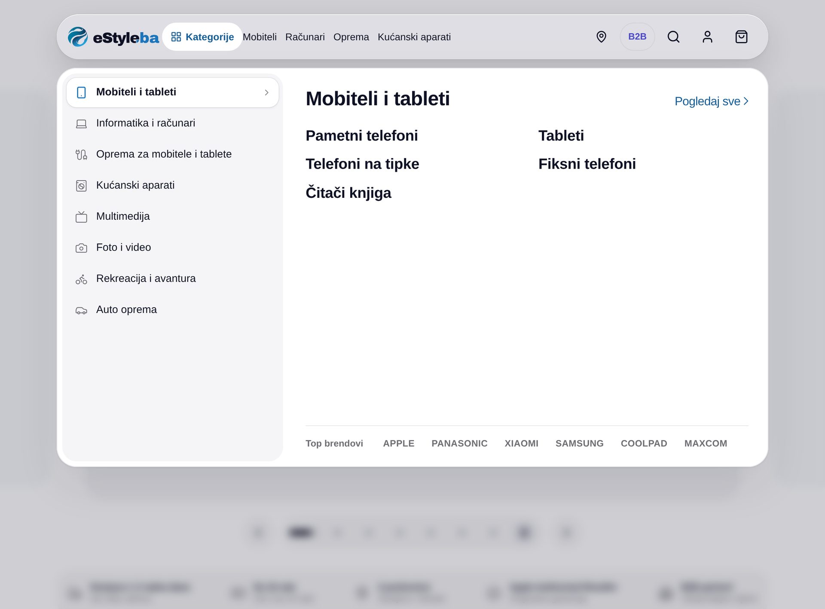This screenshot has height=609, width=825.
Task: Open the user account icon
Action: [x=707, y=37]
